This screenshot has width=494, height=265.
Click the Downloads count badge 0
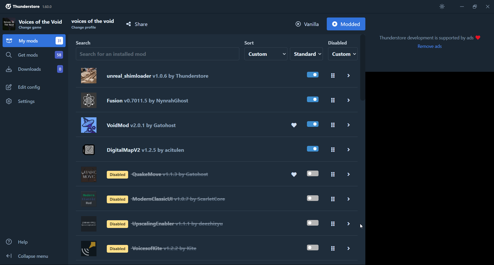point(60,69)
